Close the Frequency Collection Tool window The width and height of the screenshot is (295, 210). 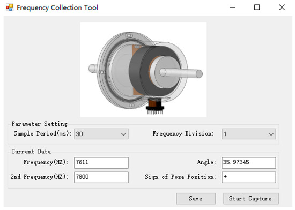pyautogui.click(x=282, y=7)
